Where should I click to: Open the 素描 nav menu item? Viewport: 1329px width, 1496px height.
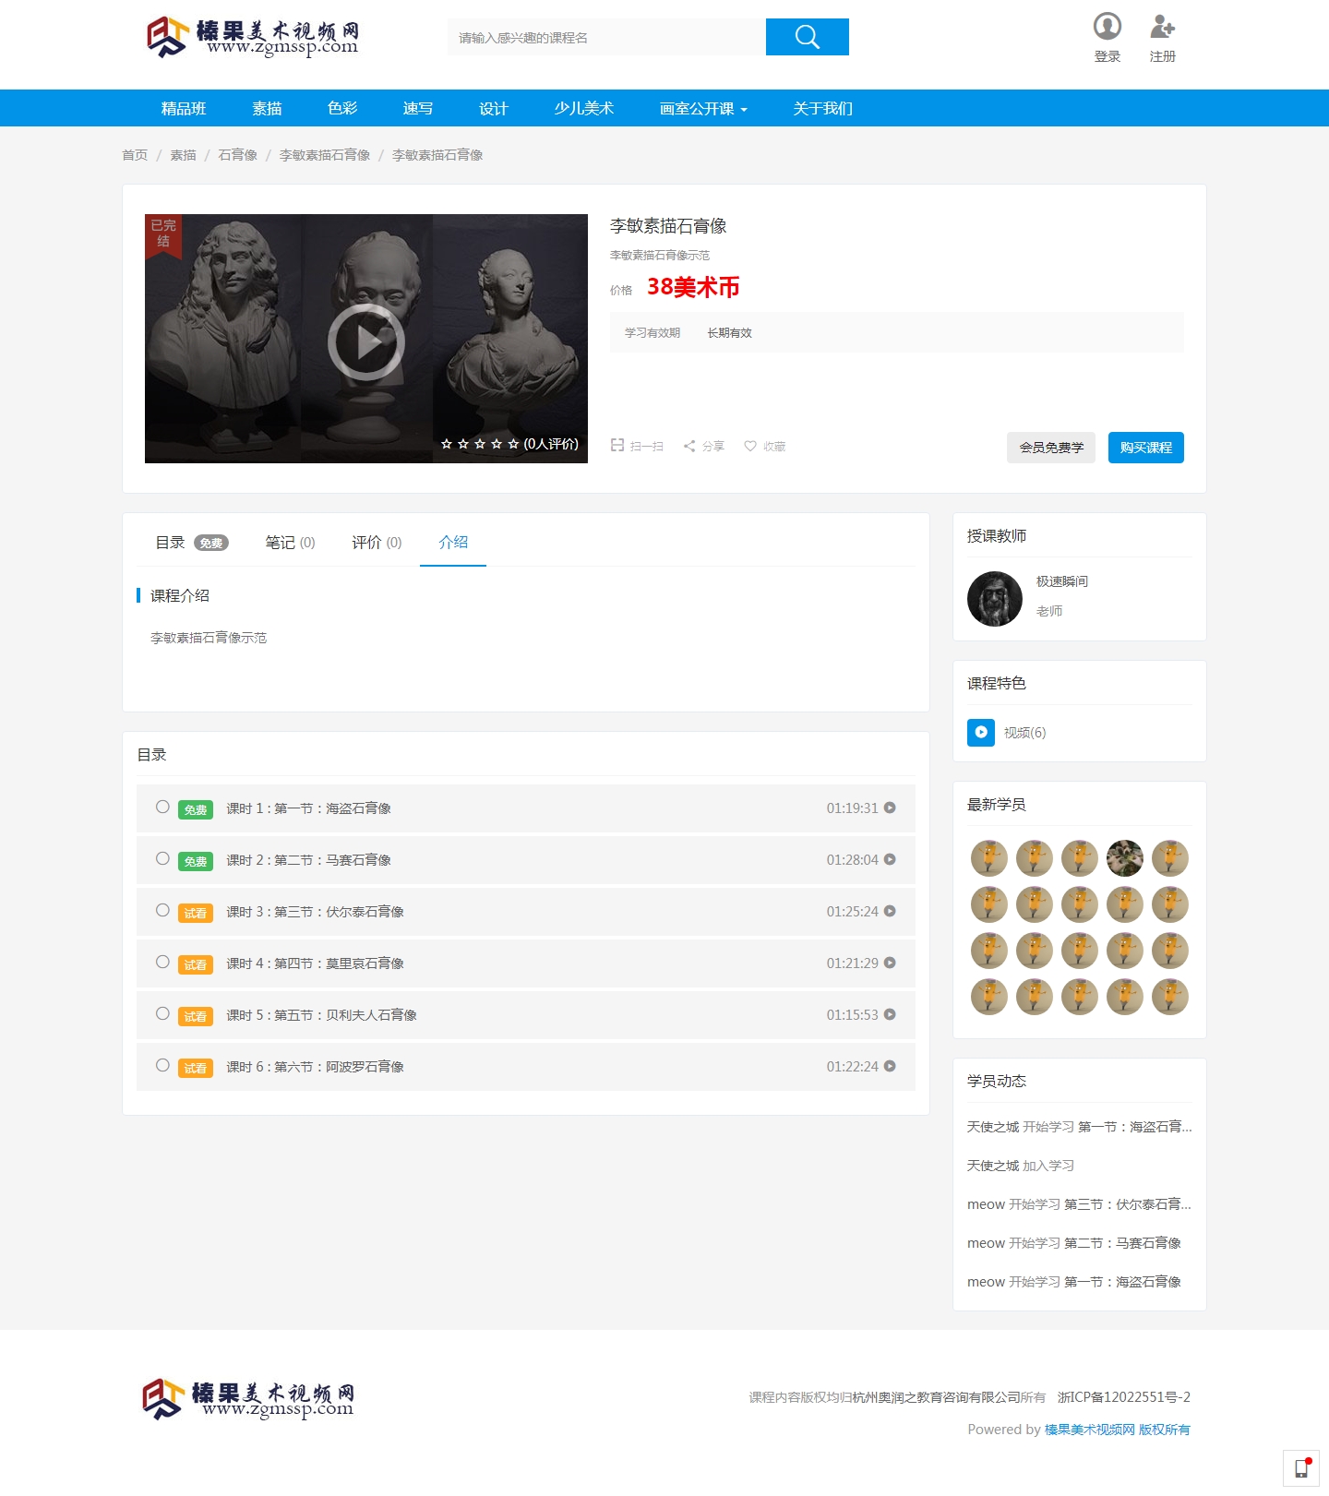pos(267,108)
